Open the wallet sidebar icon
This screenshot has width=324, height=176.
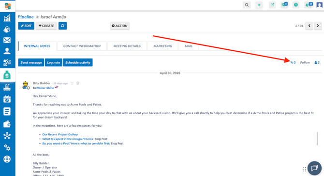7,124
